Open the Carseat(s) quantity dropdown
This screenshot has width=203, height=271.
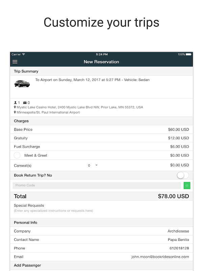[96, 165]
